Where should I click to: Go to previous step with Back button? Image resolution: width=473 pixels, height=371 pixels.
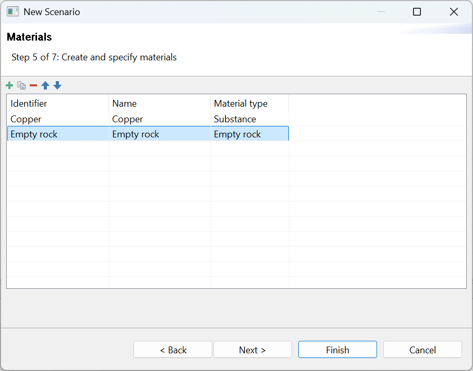click(173, 350)
